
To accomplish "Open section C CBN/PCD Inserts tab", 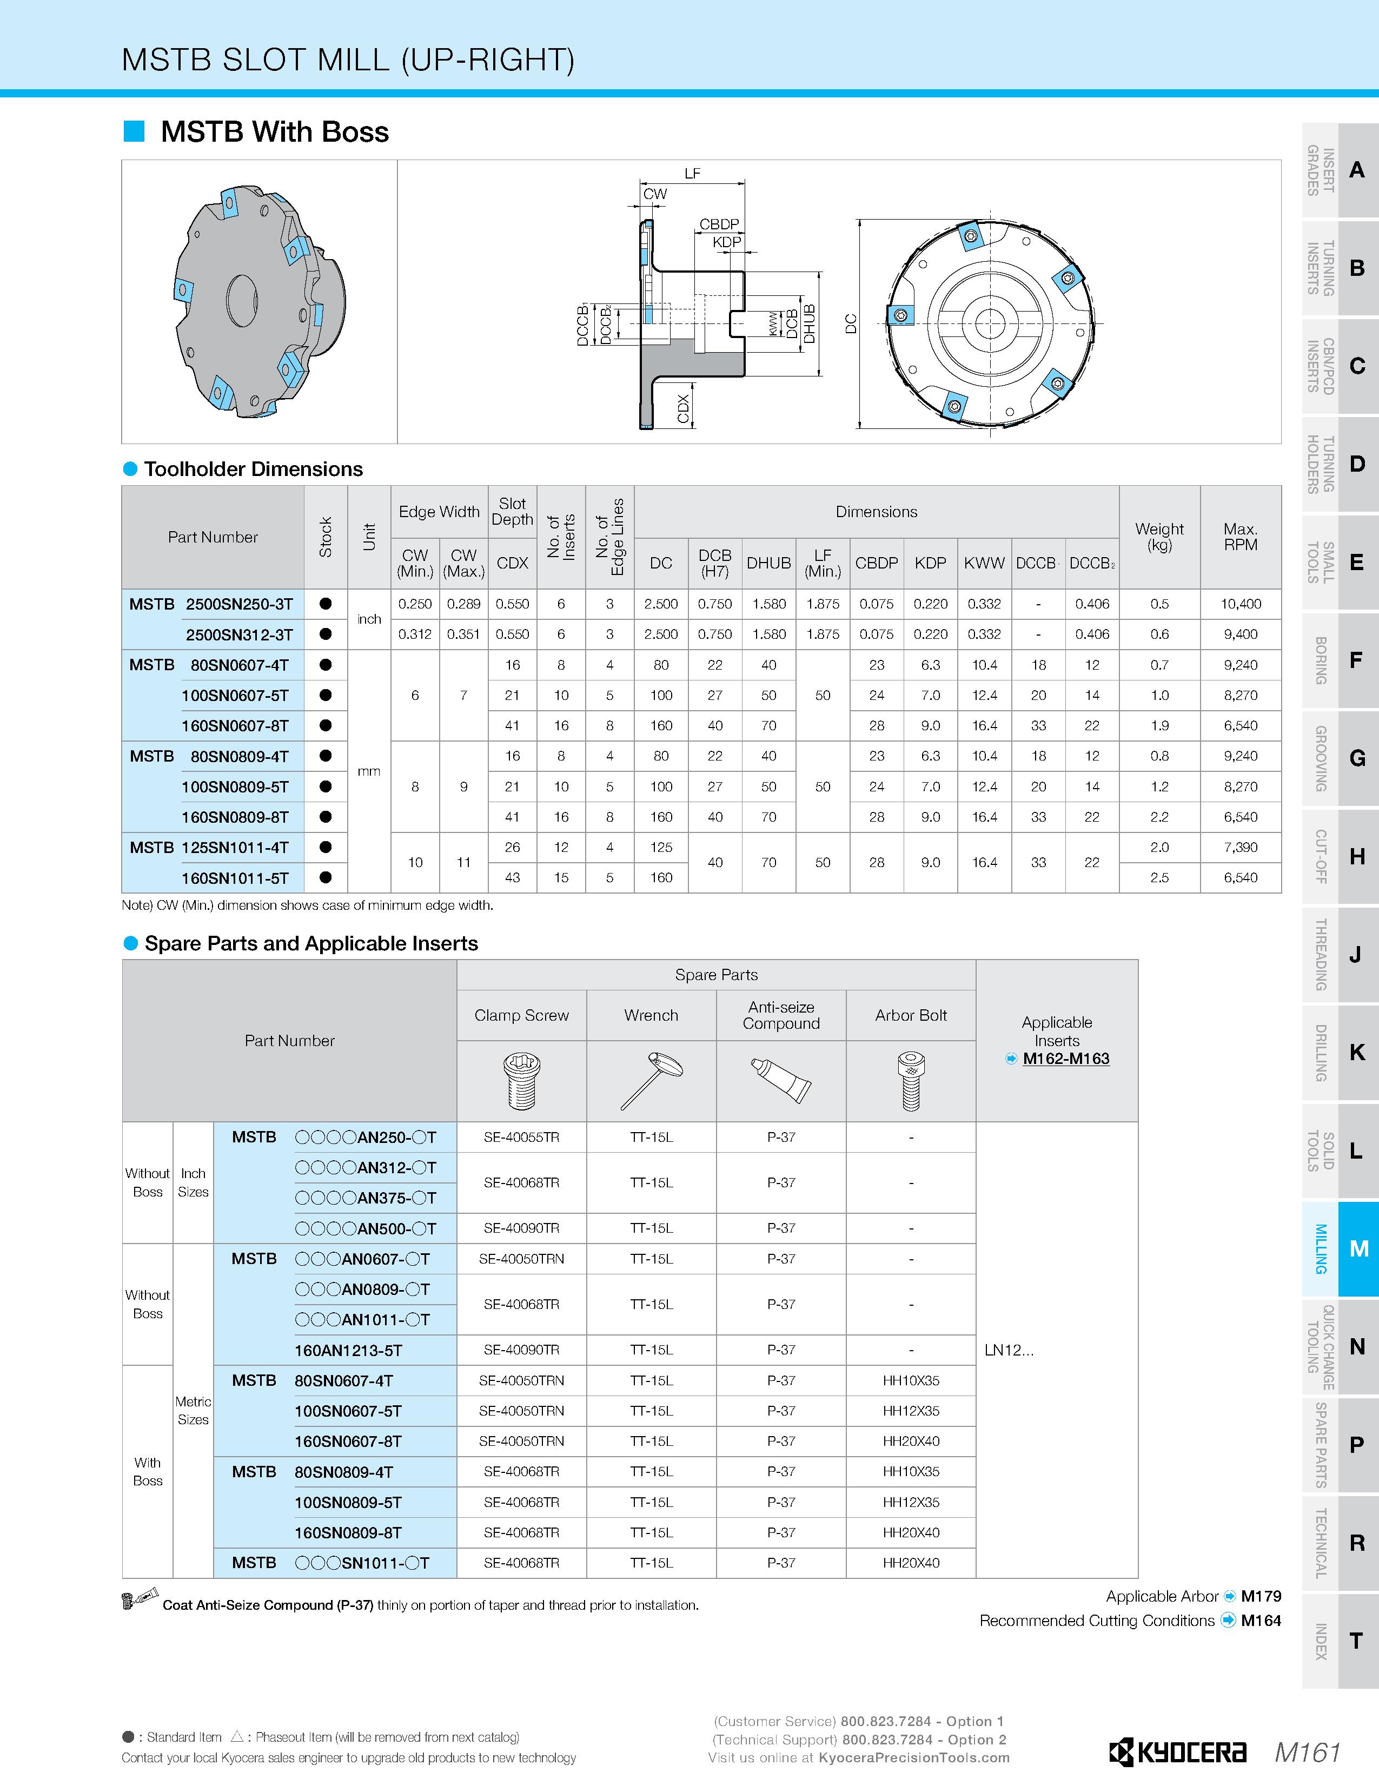I will pyautogui.click(x=1340, y=366).
